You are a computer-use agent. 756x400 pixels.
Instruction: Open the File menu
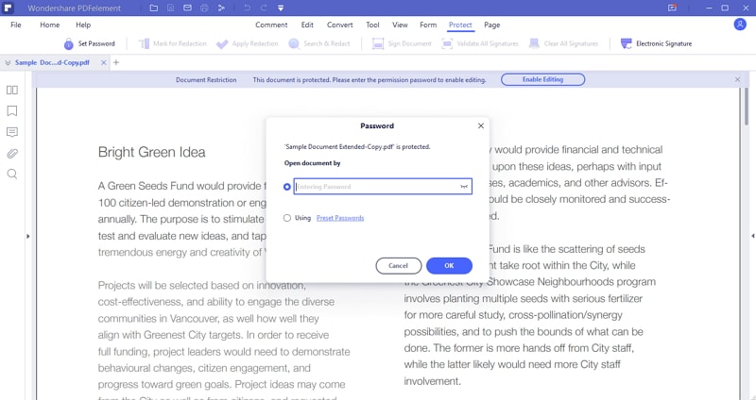coord(16,25)
